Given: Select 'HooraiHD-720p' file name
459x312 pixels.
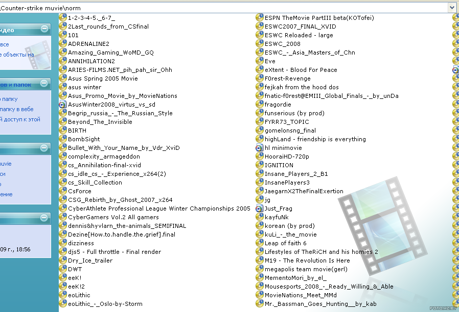Looking at the screenshot, I should pyautogui.click(x=287, y=157).
